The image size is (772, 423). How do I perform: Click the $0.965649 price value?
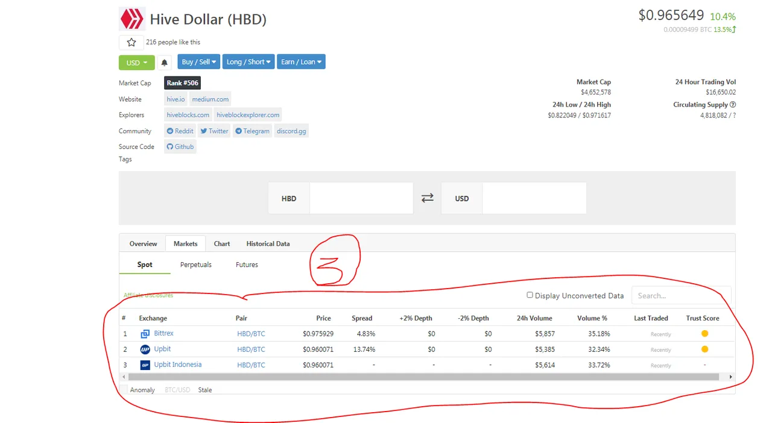pos(672,15)
